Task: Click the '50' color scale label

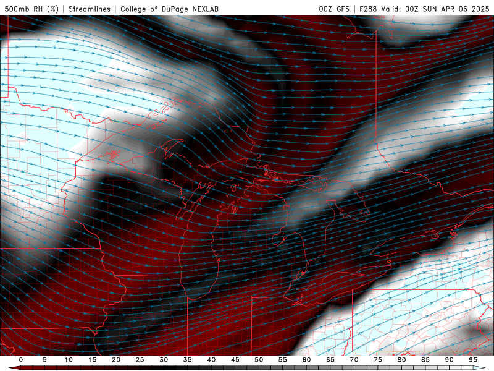Action: [259, 360]
